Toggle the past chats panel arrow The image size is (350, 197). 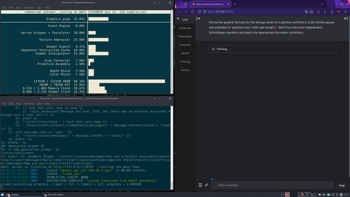[x=198, y=19]
